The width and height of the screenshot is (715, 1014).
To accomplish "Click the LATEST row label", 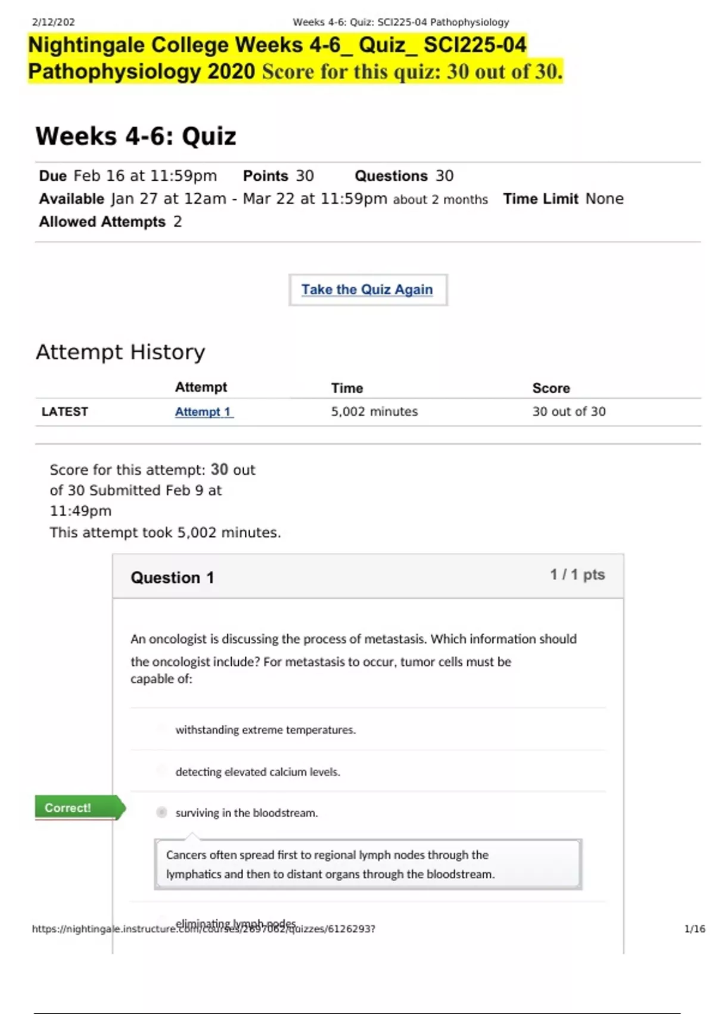I will click(x=64, y=412).
